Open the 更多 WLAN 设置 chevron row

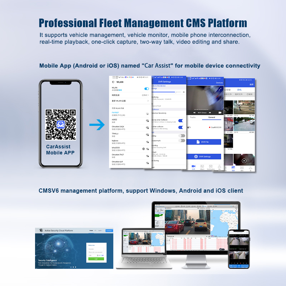tap(130, 101)
